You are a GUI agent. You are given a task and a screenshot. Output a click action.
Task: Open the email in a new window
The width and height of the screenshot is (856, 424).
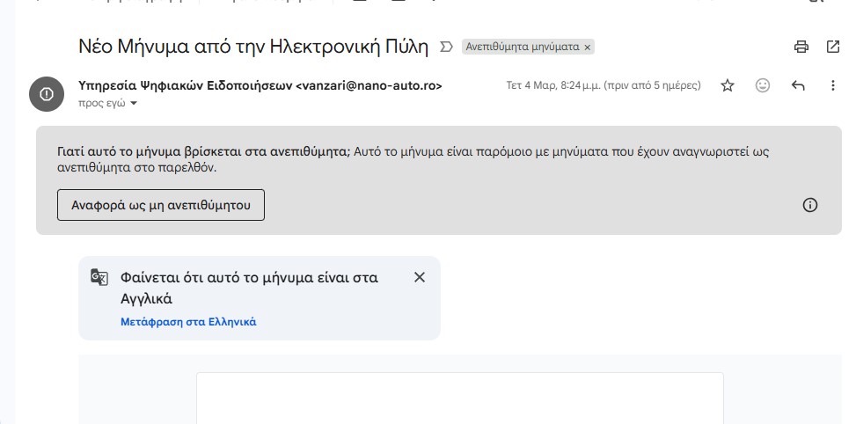(832, 47)
